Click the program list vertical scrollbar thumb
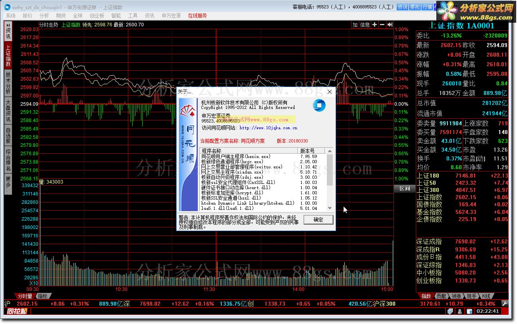The height and width of the screenshot is (324, 517). 330,170
